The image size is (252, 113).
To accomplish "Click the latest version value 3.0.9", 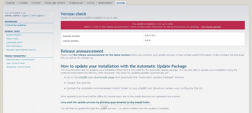I will point(148,40).
